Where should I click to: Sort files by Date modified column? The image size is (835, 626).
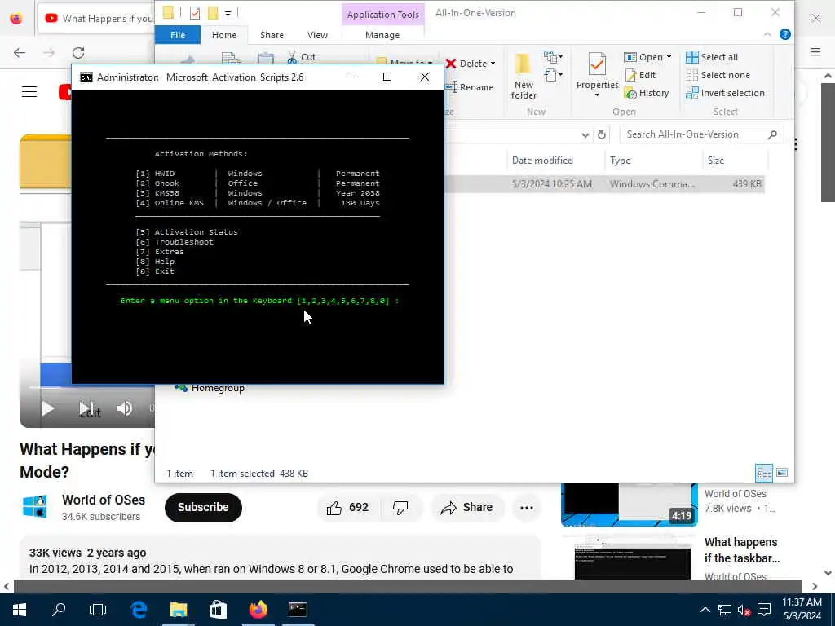coord(542,161)
